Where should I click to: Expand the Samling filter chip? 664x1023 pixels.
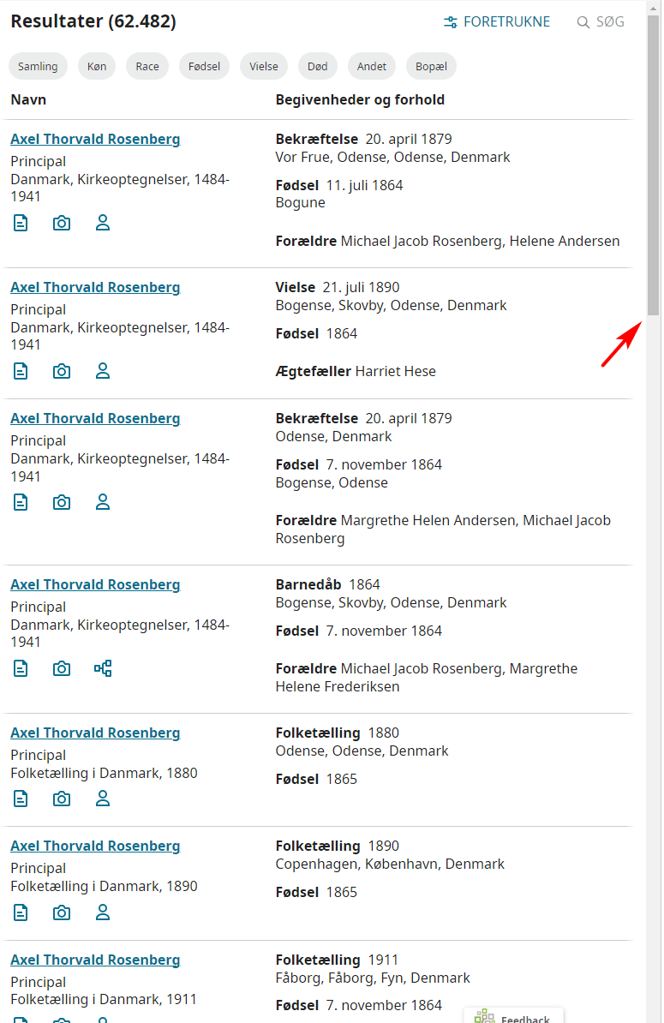point(38,66)
